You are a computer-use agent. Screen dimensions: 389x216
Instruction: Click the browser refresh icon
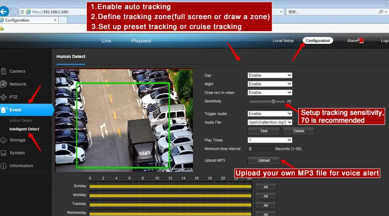(x=22, y=12)
